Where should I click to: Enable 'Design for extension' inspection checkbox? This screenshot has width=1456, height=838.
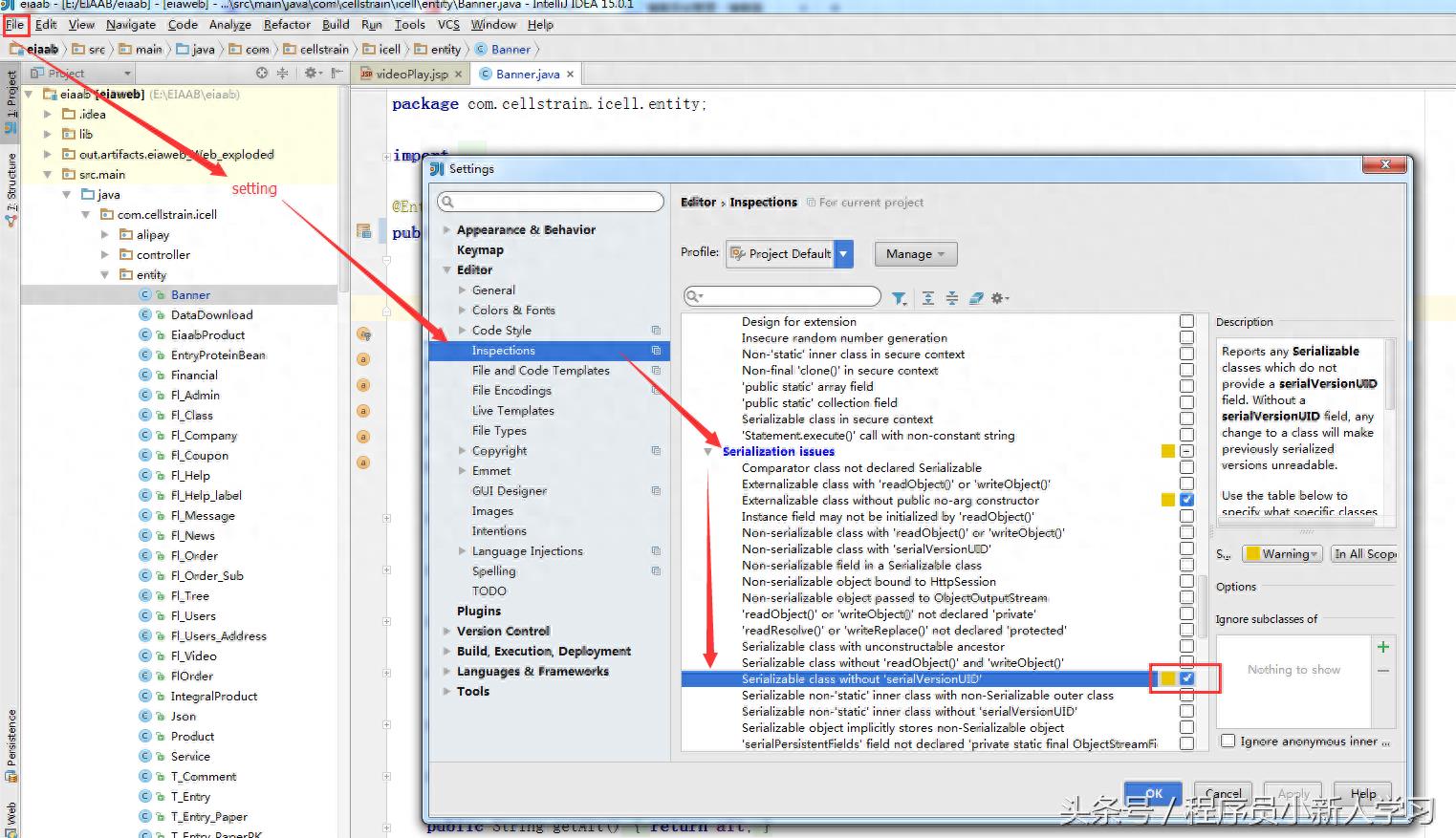[x=1186, y=321]
